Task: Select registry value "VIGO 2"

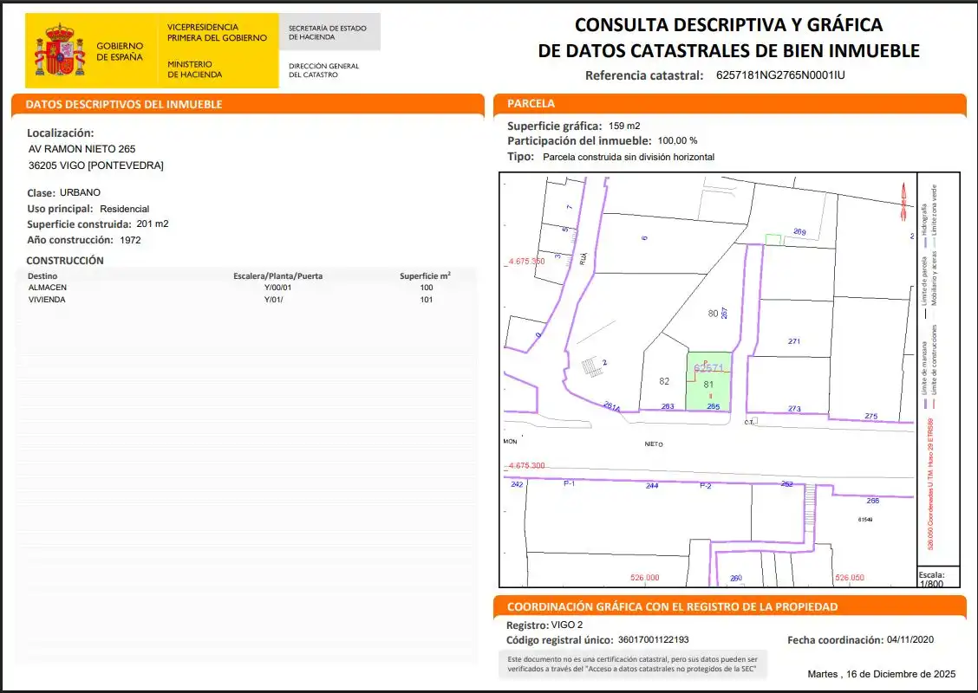Action: (x=567, y=625)
